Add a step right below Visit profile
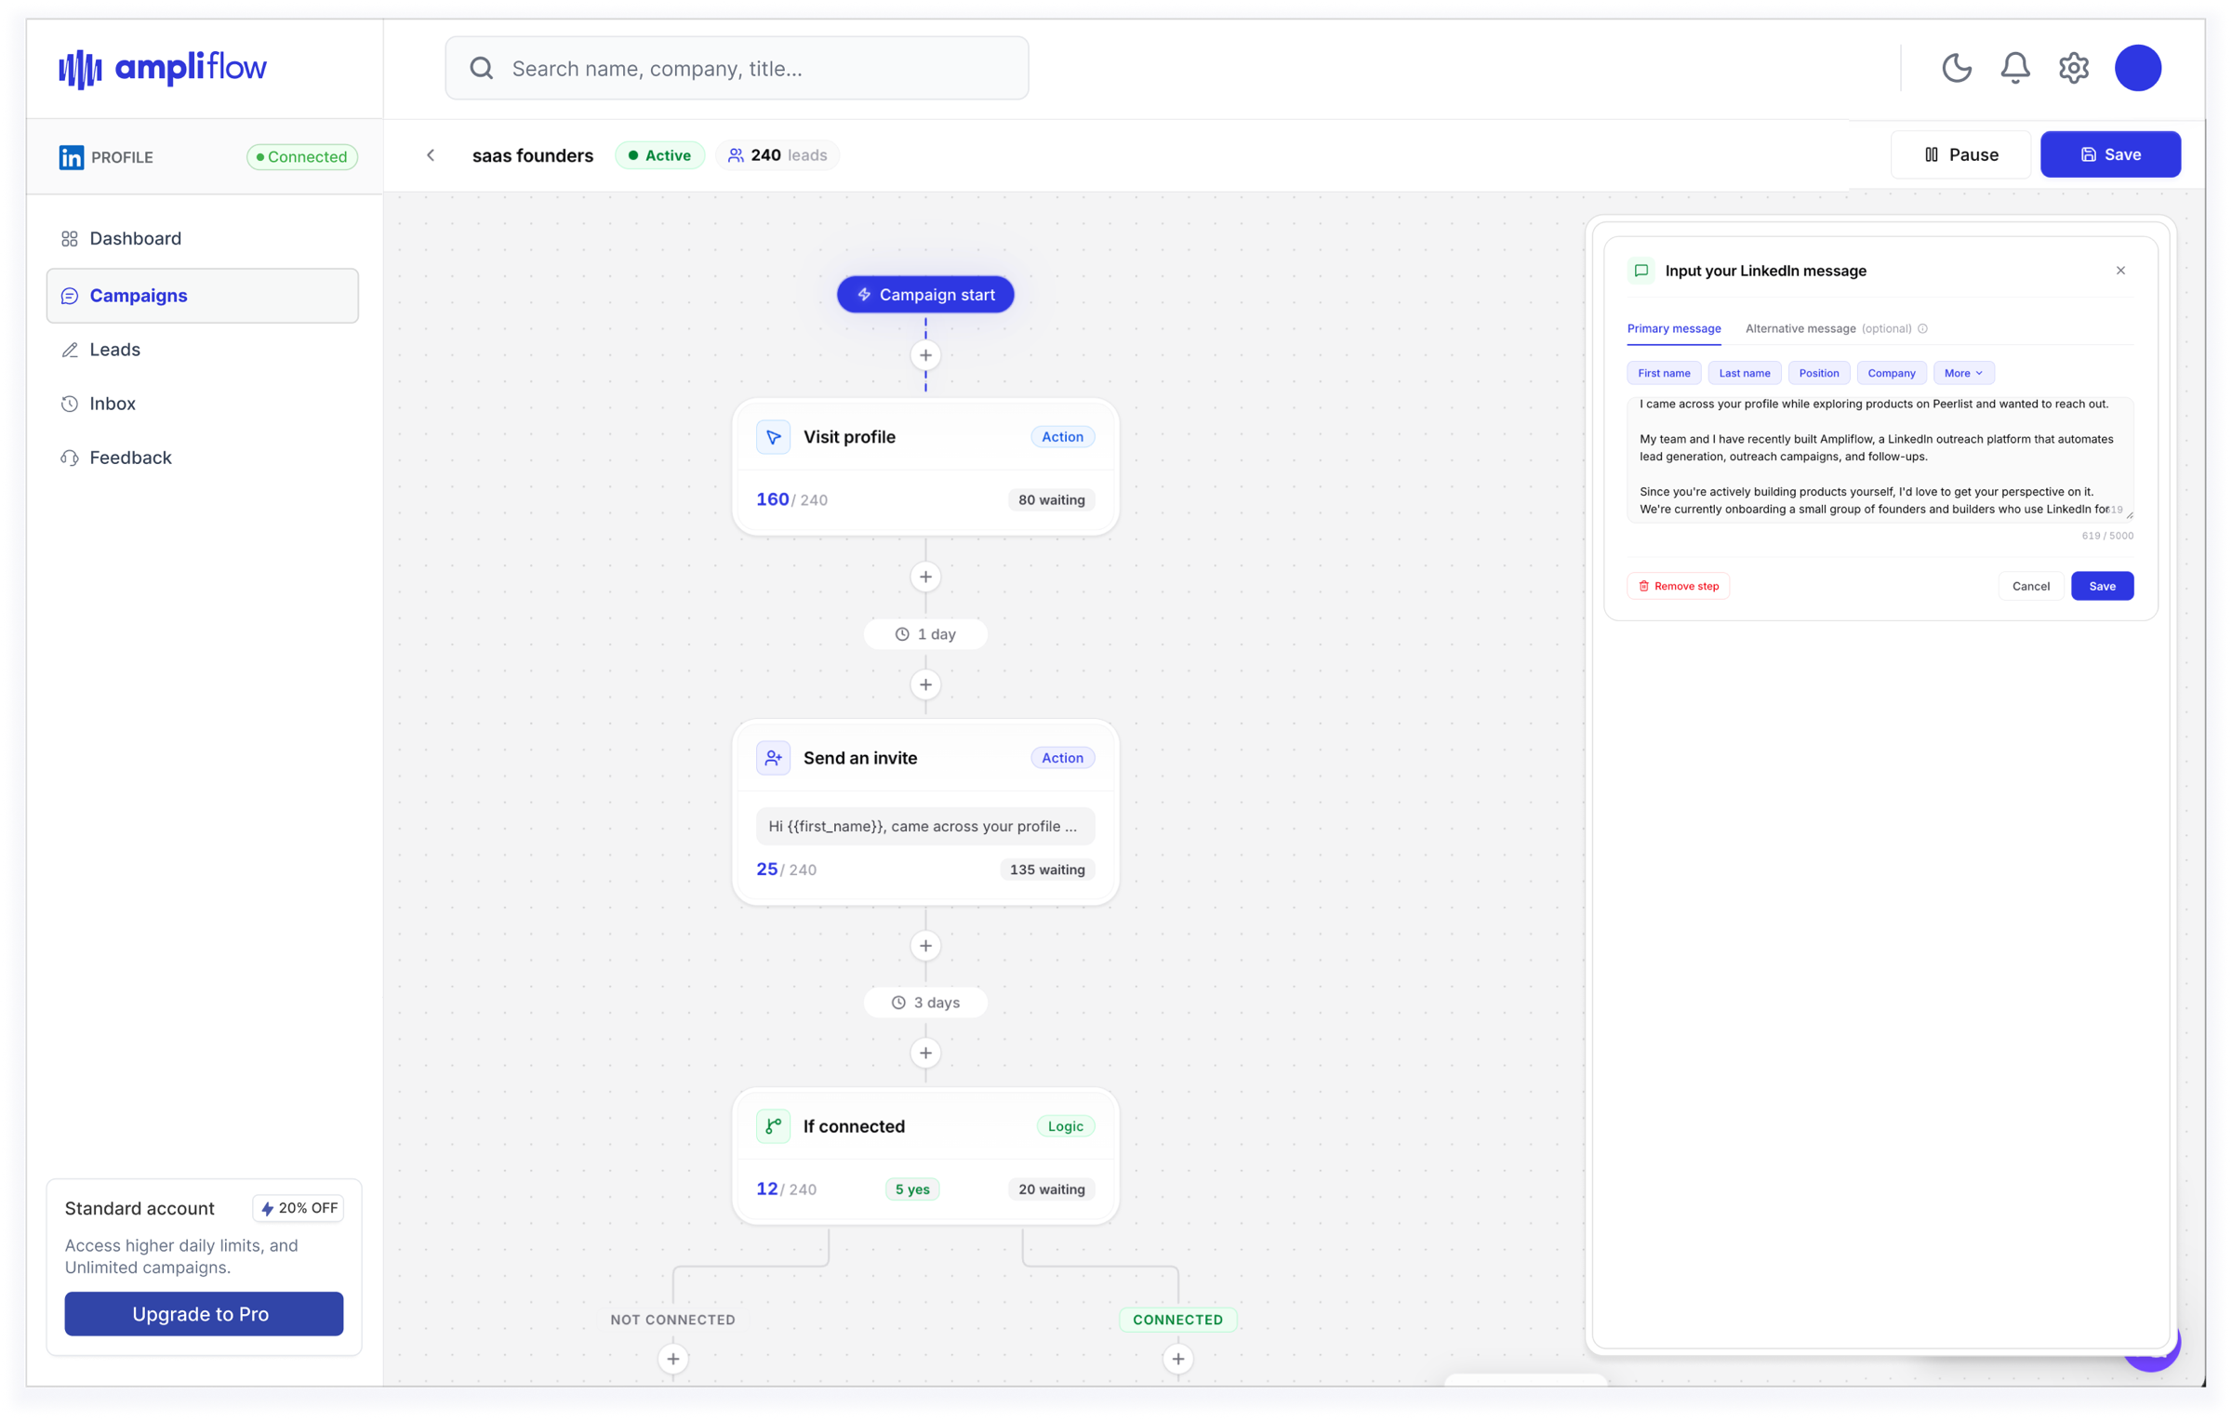This screenshot has height=1421, width=2232. click(x=925, y=577)
